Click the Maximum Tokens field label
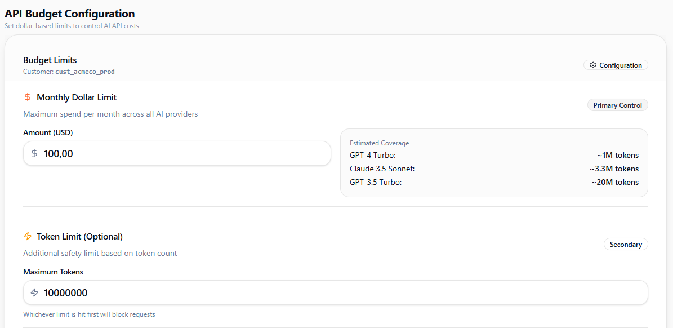Image resolution: width=673 pixels, height=328 pixels. 53,272
